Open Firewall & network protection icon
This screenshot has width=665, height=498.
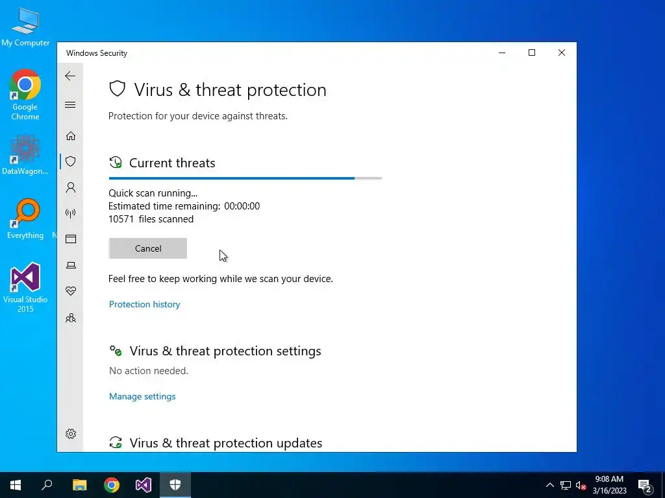tap(70, 213)
